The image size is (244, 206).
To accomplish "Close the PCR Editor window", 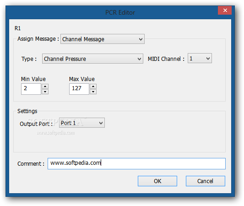I will (x=225, y=11).
